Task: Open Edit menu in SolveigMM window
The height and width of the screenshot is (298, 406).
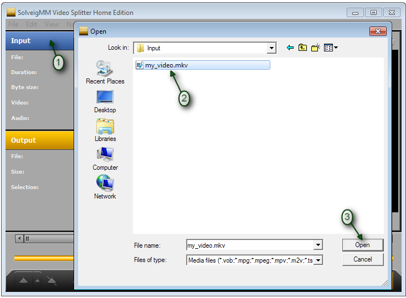Action: coord(32,24)
